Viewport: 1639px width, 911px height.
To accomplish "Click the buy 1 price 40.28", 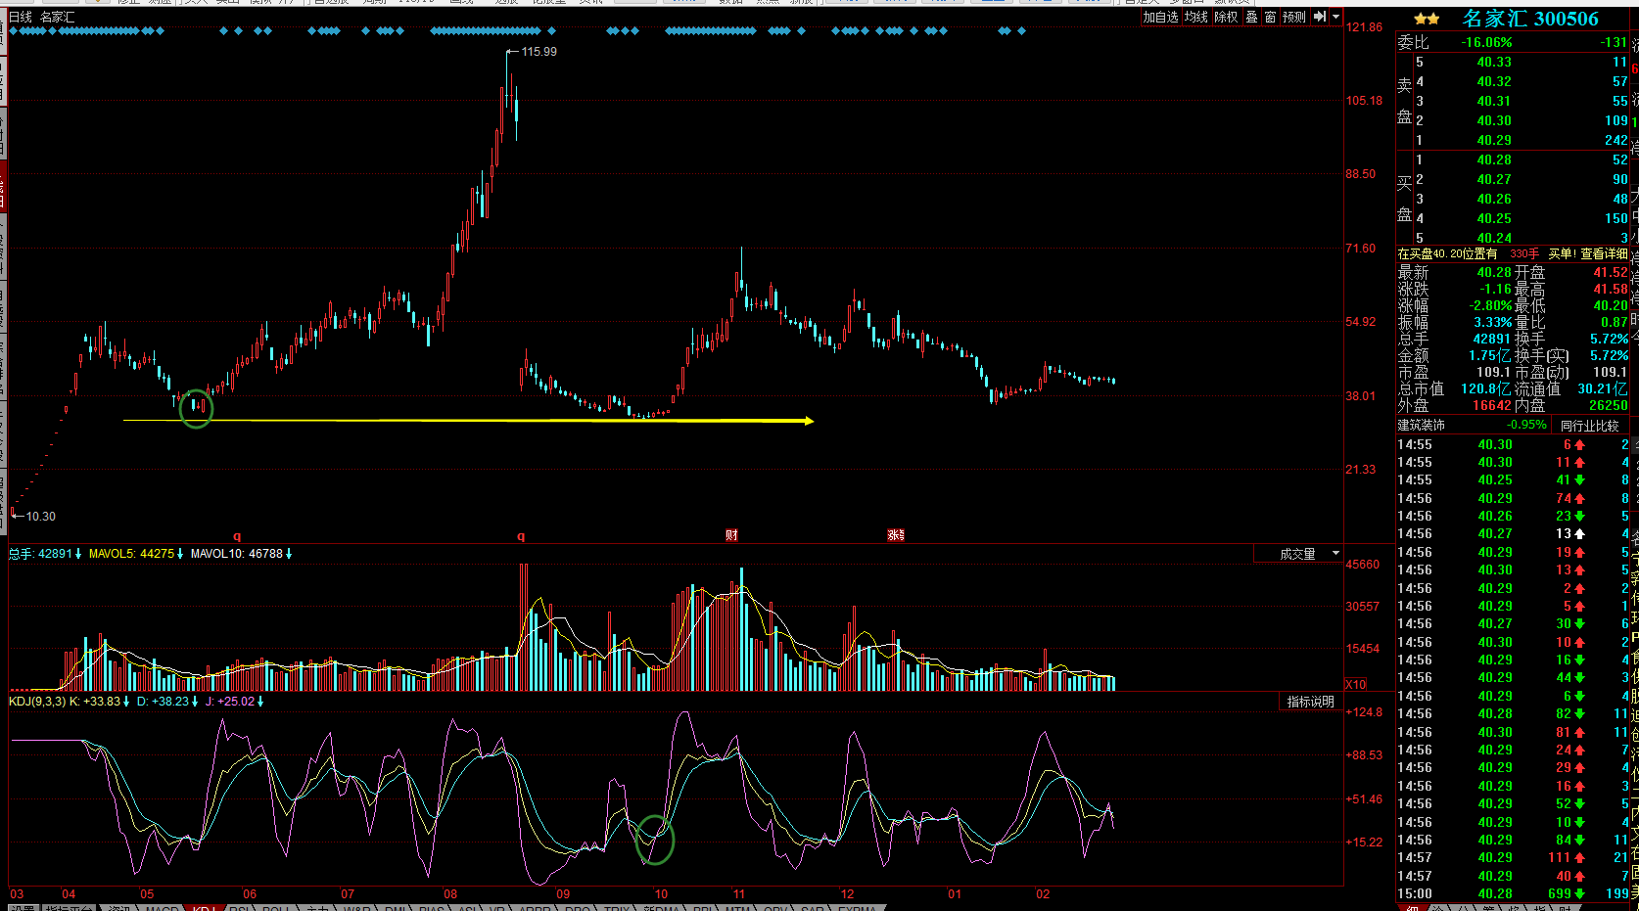I will click(x=1494, y=159).
